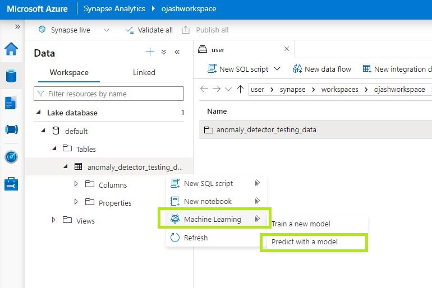
Task: Open the Develop hub icon
Action: 11,103
